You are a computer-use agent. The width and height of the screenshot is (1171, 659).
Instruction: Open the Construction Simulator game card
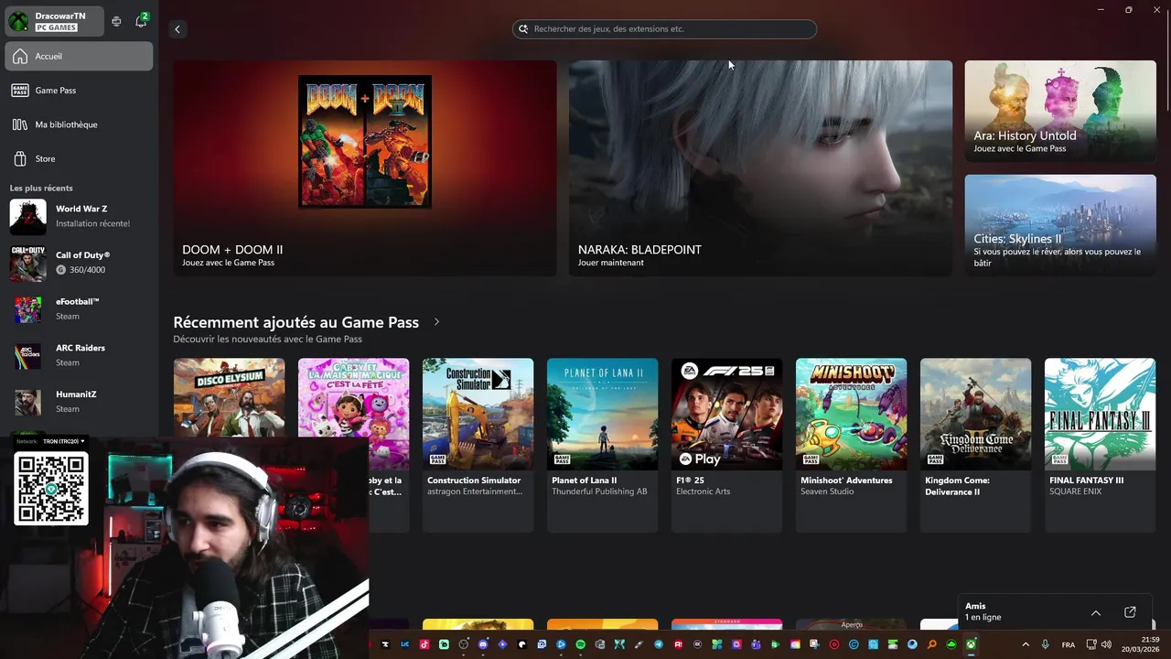[x=478, y=445]
